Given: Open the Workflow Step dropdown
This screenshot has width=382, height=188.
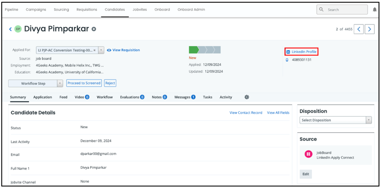Looking at the screenshot, I should coord(60,84).
